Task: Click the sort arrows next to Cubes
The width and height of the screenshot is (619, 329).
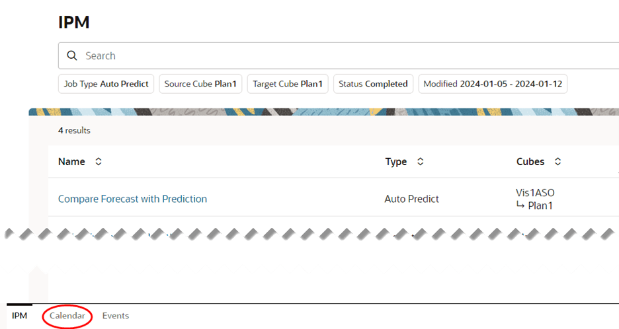Action: point(557,162)
